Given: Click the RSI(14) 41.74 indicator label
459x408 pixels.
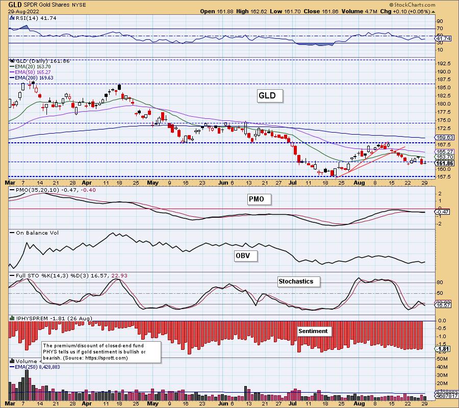Looking at the screenshot, I should tap(36, 18).
